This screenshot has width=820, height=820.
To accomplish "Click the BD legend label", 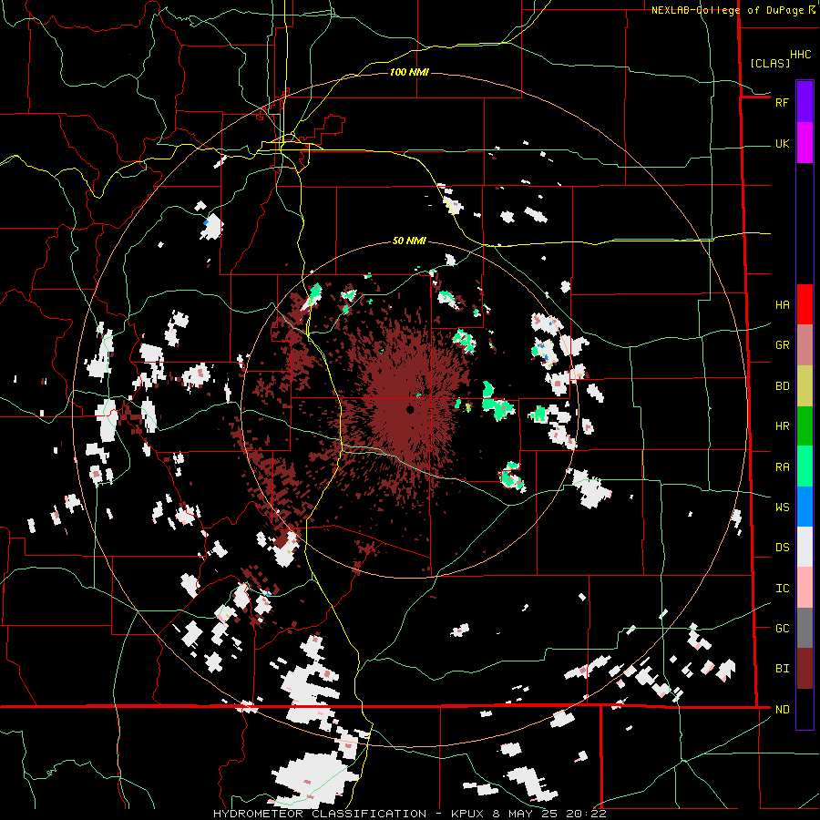I will pyautogui.click(x=782, y=386).
